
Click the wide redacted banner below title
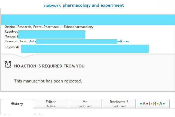(x=87, y=20)
